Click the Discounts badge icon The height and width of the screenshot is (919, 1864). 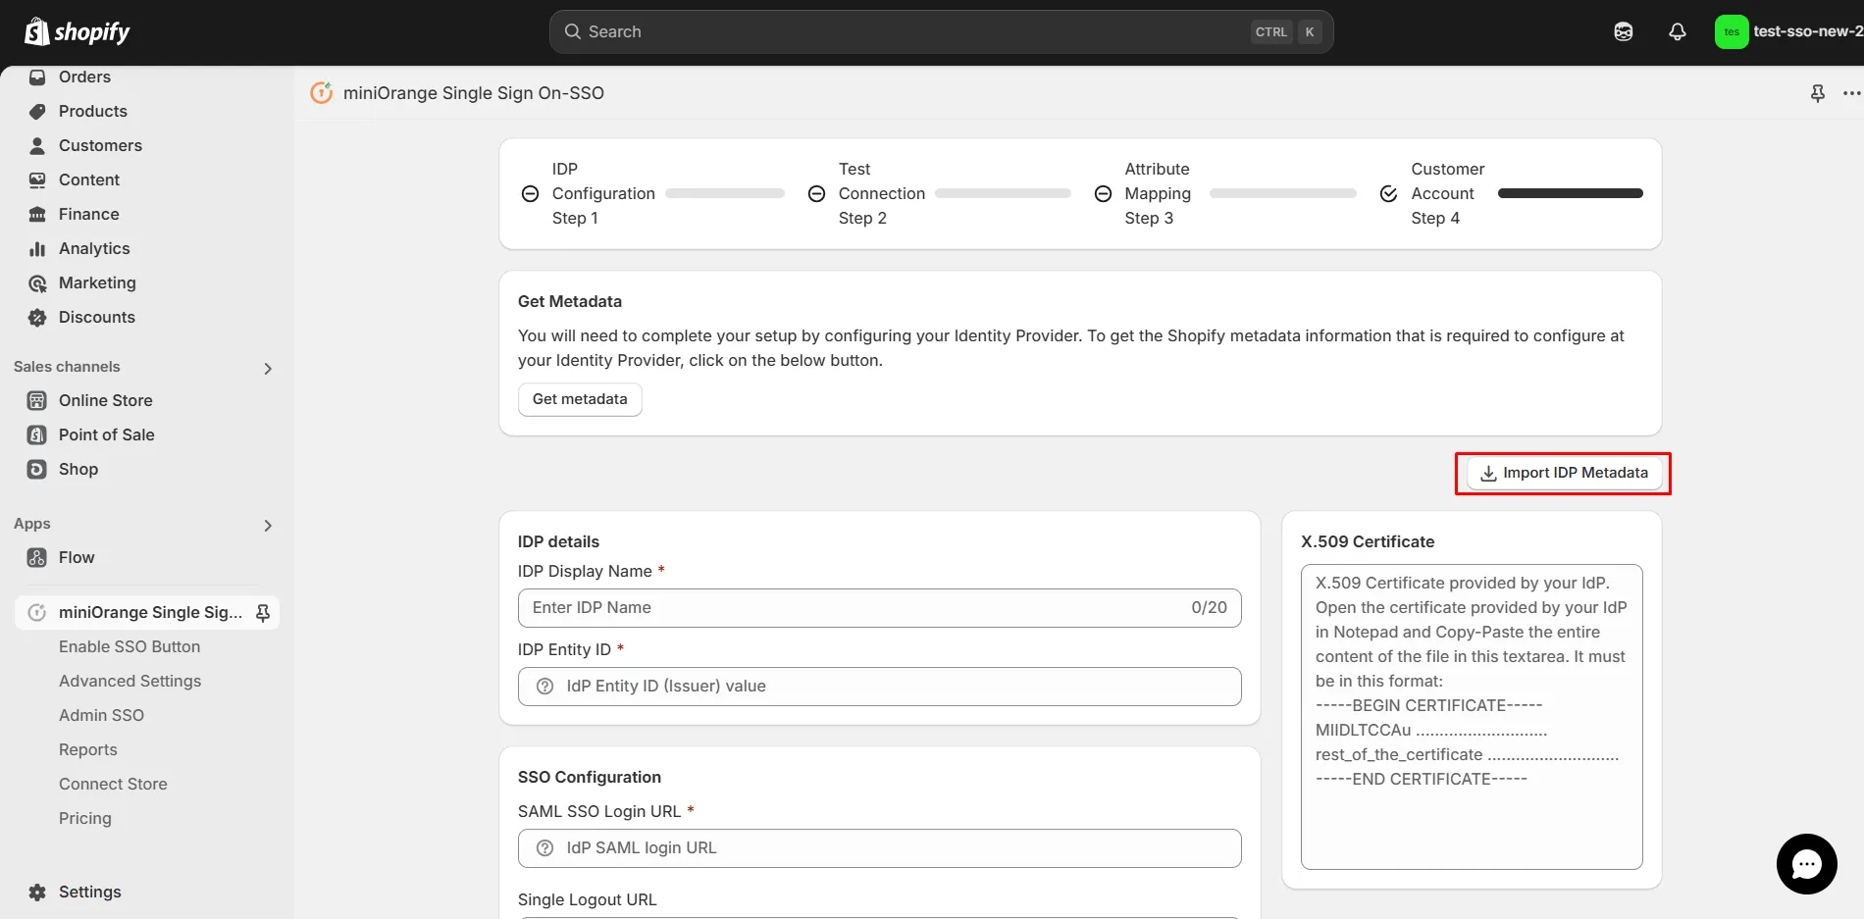tap(37, 317)
